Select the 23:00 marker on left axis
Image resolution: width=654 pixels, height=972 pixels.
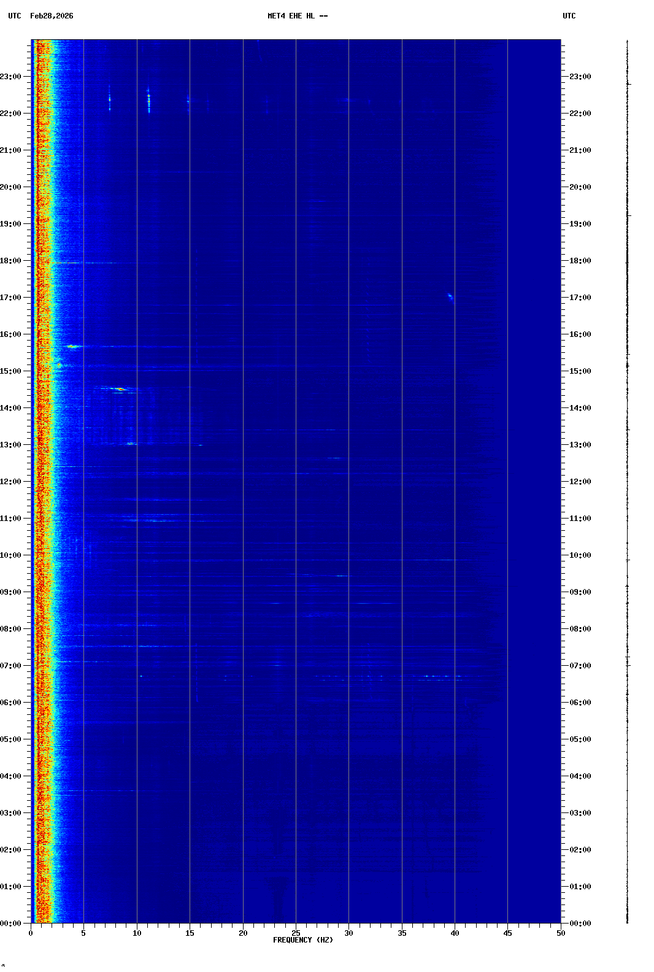tap(11, 77)
